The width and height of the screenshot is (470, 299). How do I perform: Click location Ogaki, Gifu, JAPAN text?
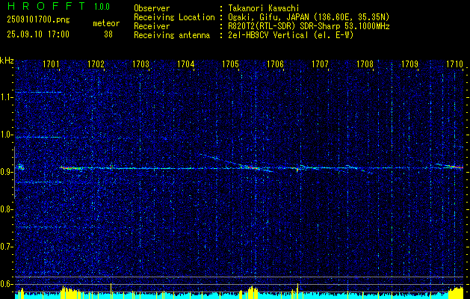pos(309,17)
